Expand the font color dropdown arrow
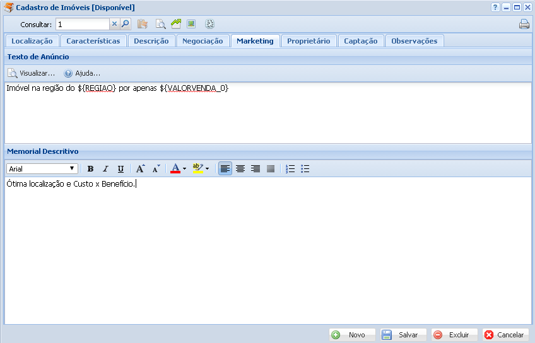 184,169
